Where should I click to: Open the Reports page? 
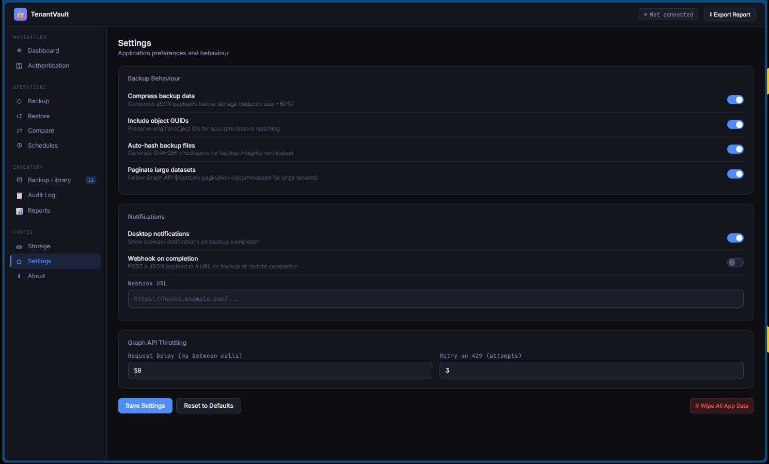55,211
